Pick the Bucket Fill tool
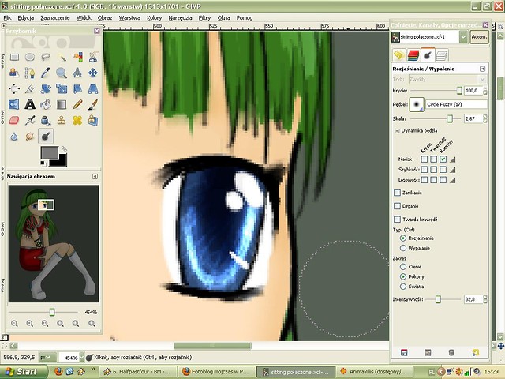This screenshot has height=379, width=505. (46, 104)
